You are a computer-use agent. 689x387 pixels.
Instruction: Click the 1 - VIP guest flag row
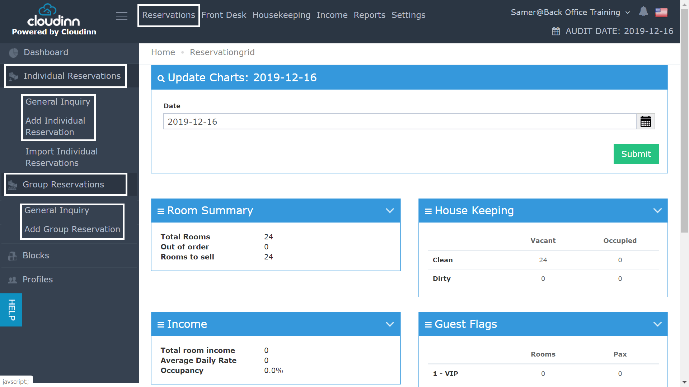(x=543, y=374)
